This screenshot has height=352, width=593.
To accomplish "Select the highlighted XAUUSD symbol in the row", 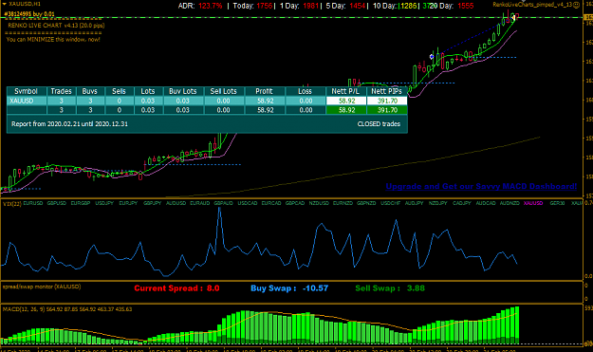I will [533, 203].
